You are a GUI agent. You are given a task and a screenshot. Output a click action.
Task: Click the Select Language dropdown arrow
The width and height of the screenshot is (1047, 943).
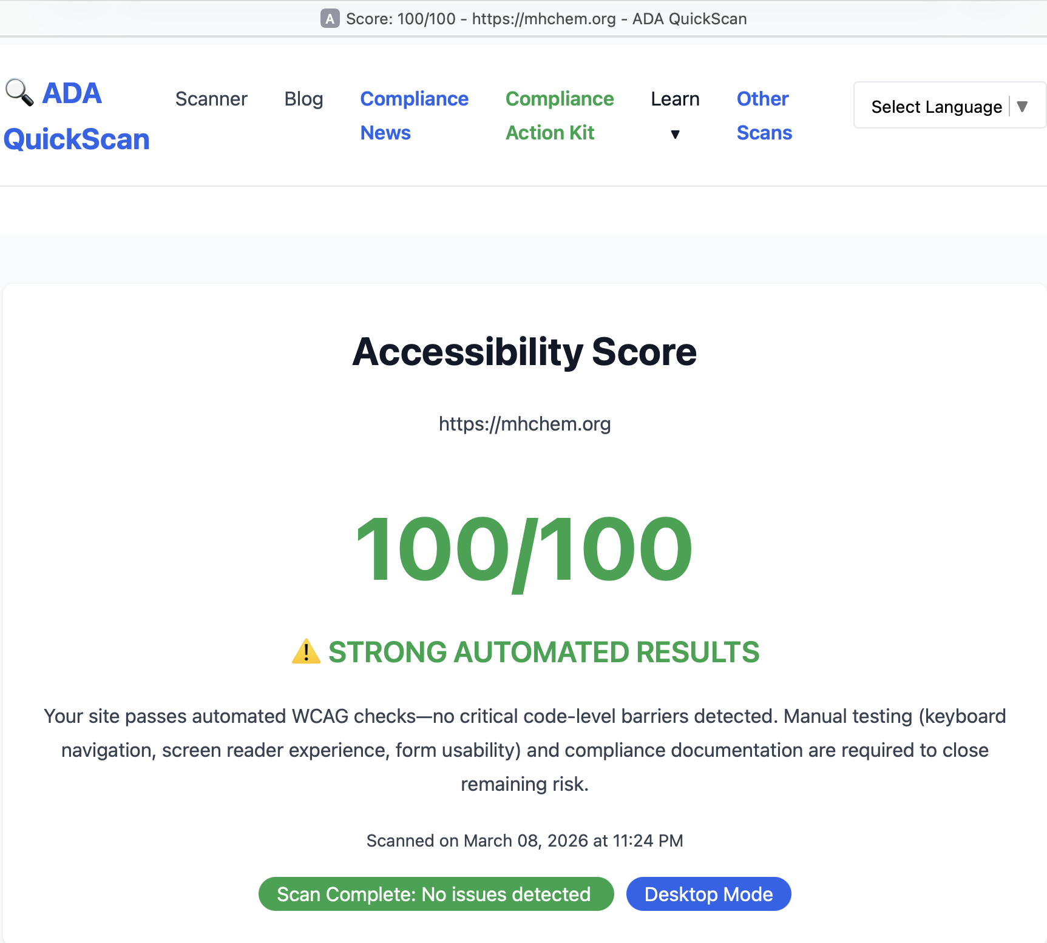(x=1022, y=107)
